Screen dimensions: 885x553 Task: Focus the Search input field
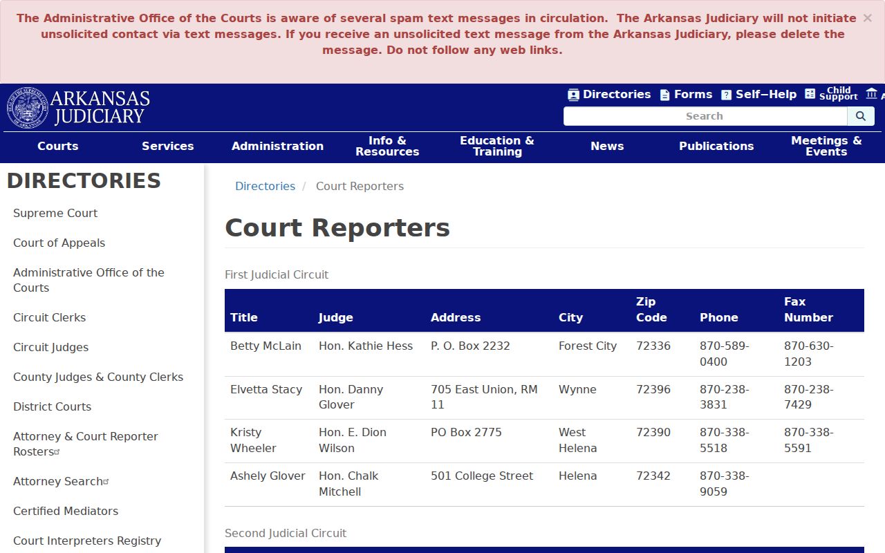pos(705,116)
